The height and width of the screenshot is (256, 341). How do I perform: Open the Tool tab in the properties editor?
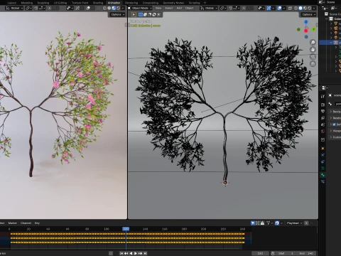323,96
